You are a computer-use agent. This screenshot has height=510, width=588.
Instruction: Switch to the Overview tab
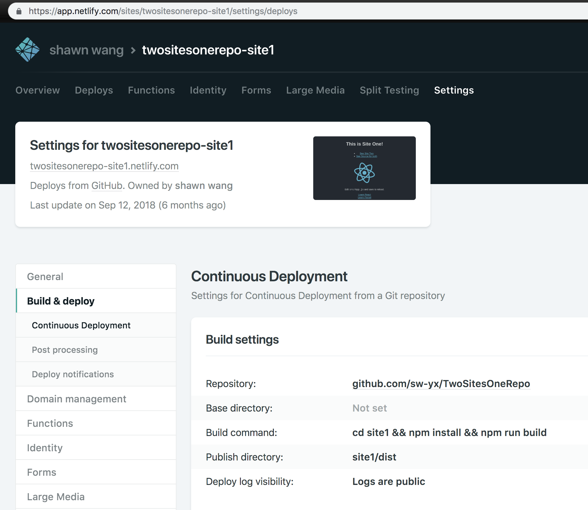point(38,90)
